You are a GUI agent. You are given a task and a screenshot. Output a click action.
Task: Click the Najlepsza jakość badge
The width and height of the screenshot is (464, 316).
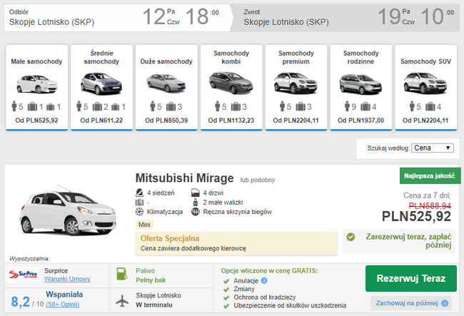[430, 176]
